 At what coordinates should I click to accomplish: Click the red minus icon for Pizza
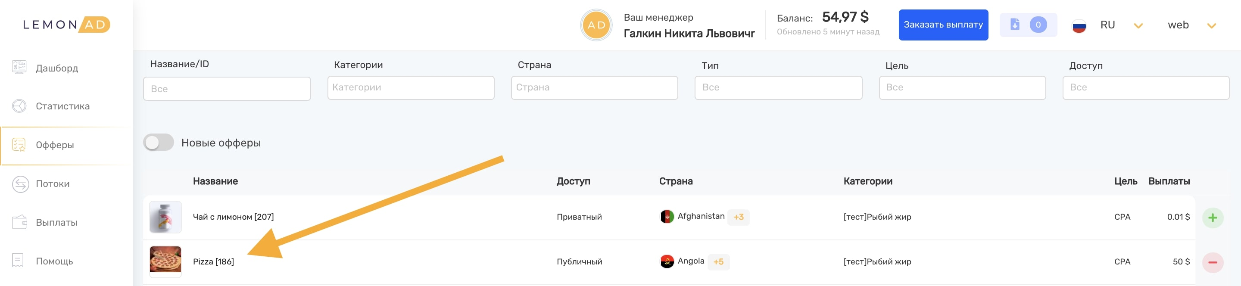click(1213, 262)
